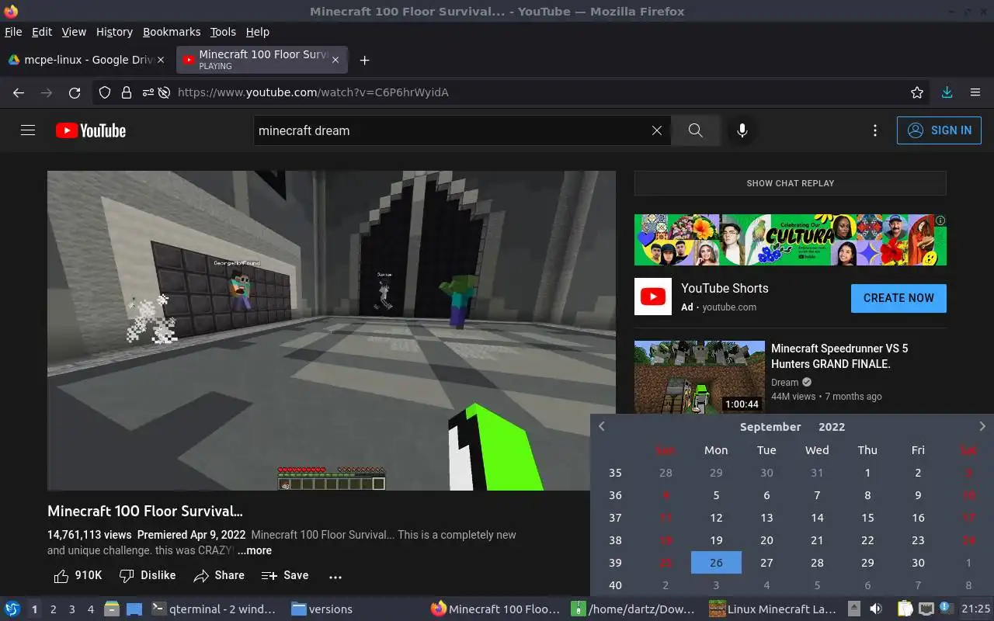Click the Celebrating Our Cultura banner ad
The height and width of the screenshot is (621, 994).
click(x=790, y=240)
